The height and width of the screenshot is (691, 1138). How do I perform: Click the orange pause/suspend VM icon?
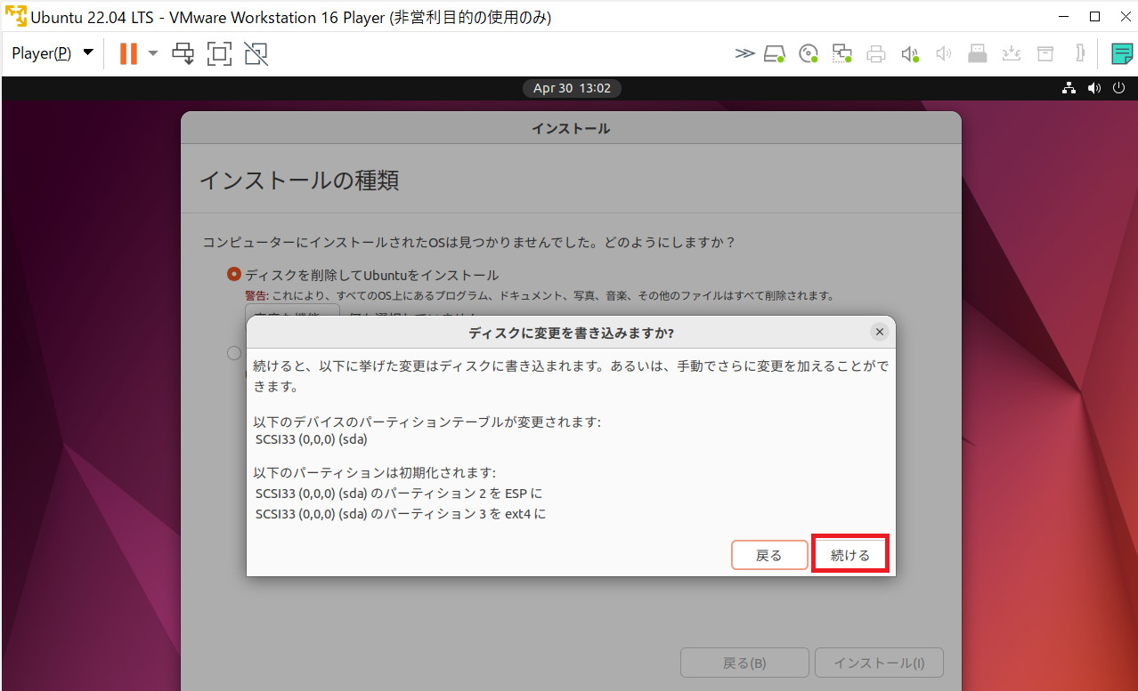(128, 53)
